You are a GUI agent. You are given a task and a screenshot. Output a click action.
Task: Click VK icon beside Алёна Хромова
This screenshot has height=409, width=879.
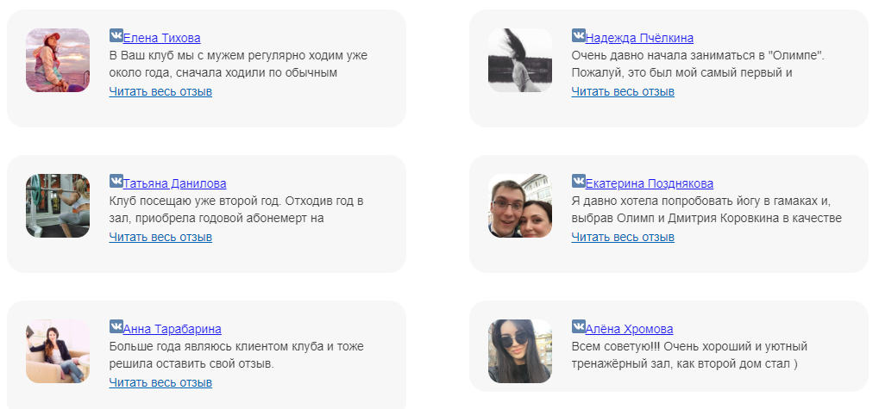point(579,326)
